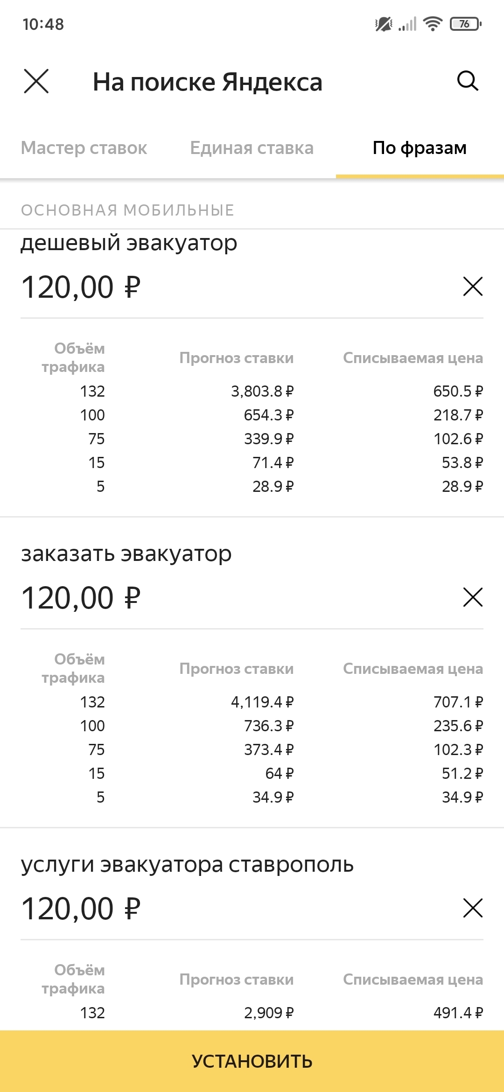504x1092 pixels.
Task: Switch to the Единая ставка tab
Action: coord(252,148)
